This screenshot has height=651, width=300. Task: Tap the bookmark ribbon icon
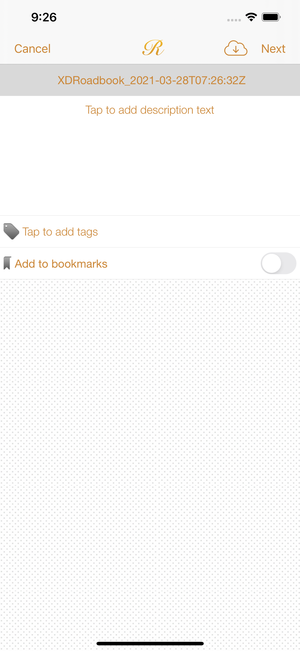[x=7, y=263]
